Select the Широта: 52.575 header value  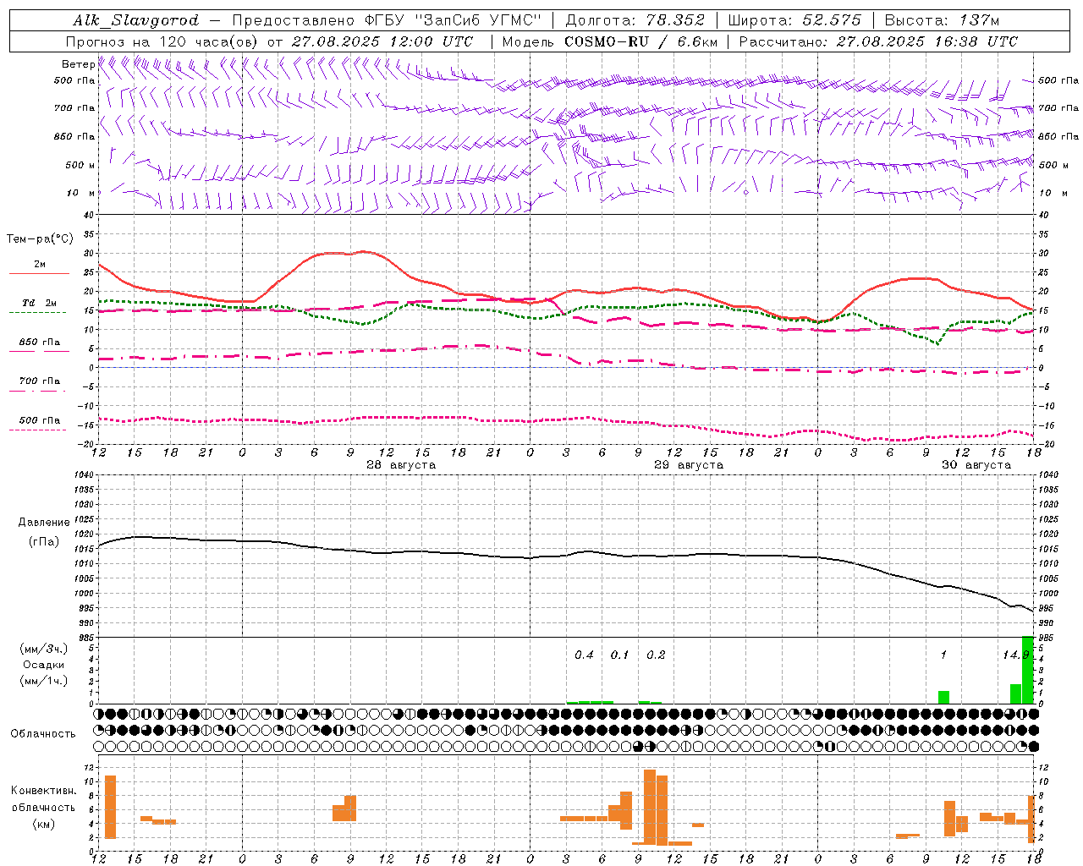pyautogui.click(x=794, y=20)
